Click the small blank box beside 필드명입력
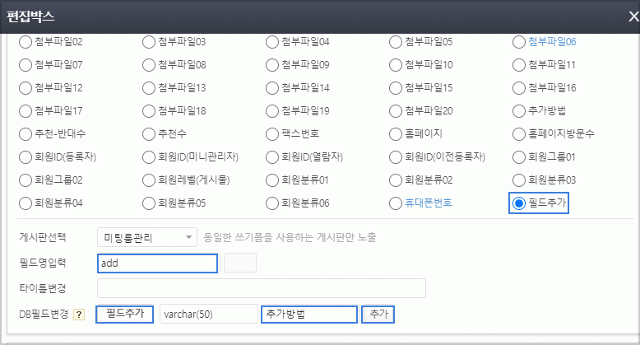The image size is (640, 345). click(240, 263)
